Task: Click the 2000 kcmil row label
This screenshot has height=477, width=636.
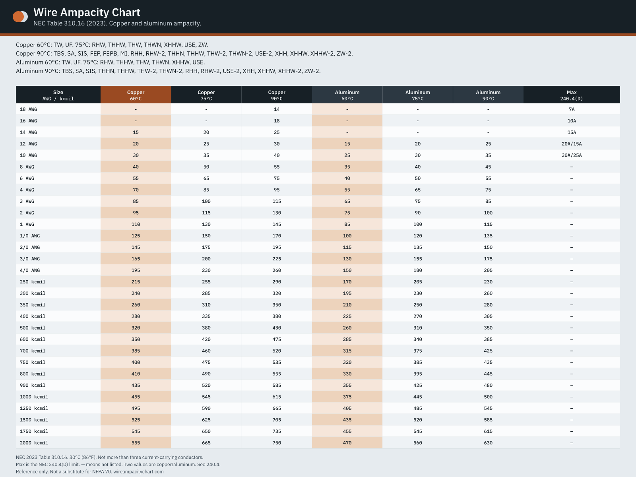Action: tap(34, 444)
